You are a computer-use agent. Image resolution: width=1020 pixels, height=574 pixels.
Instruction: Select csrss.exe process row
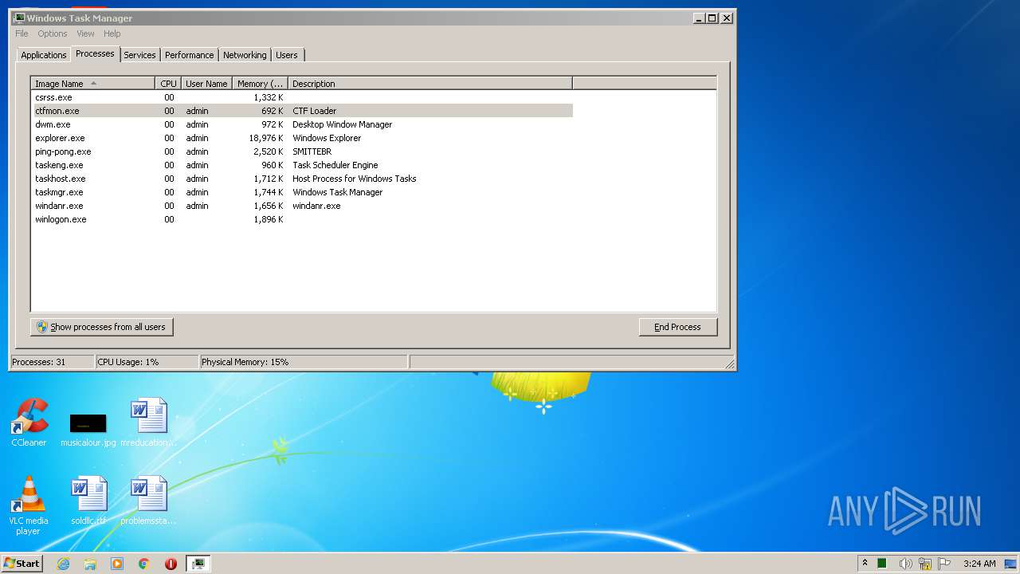[x=302, y=97]
